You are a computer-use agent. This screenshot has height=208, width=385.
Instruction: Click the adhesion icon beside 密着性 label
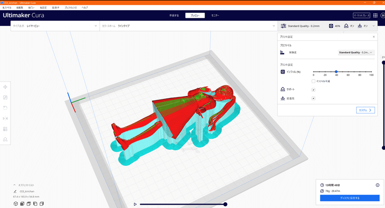coord(282,98)
